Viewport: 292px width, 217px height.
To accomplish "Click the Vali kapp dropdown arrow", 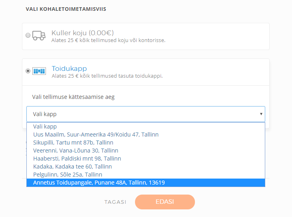I will (261, 114).
